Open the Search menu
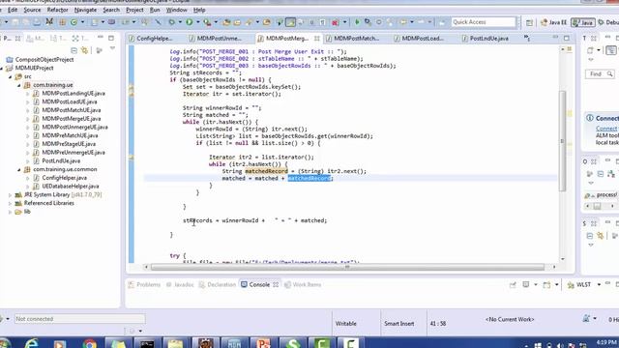 (111, 10)
